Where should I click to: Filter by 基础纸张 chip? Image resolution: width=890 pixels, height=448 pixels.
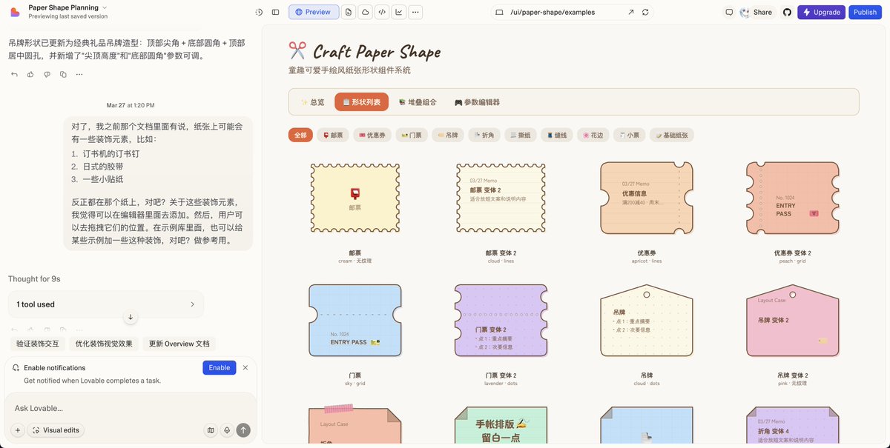pyautogui.click(x=671, y=136)
